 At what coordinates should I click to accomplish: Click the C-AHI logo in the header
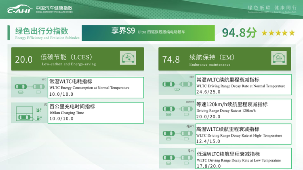tap(19, 9)
